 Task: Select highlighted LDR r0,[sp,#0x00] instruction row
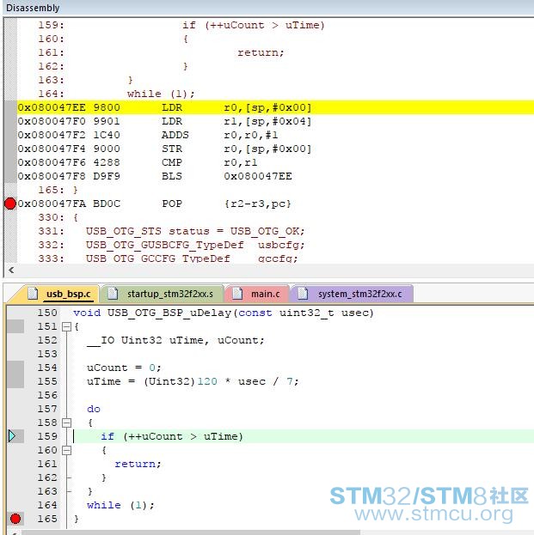coord(275,107)
